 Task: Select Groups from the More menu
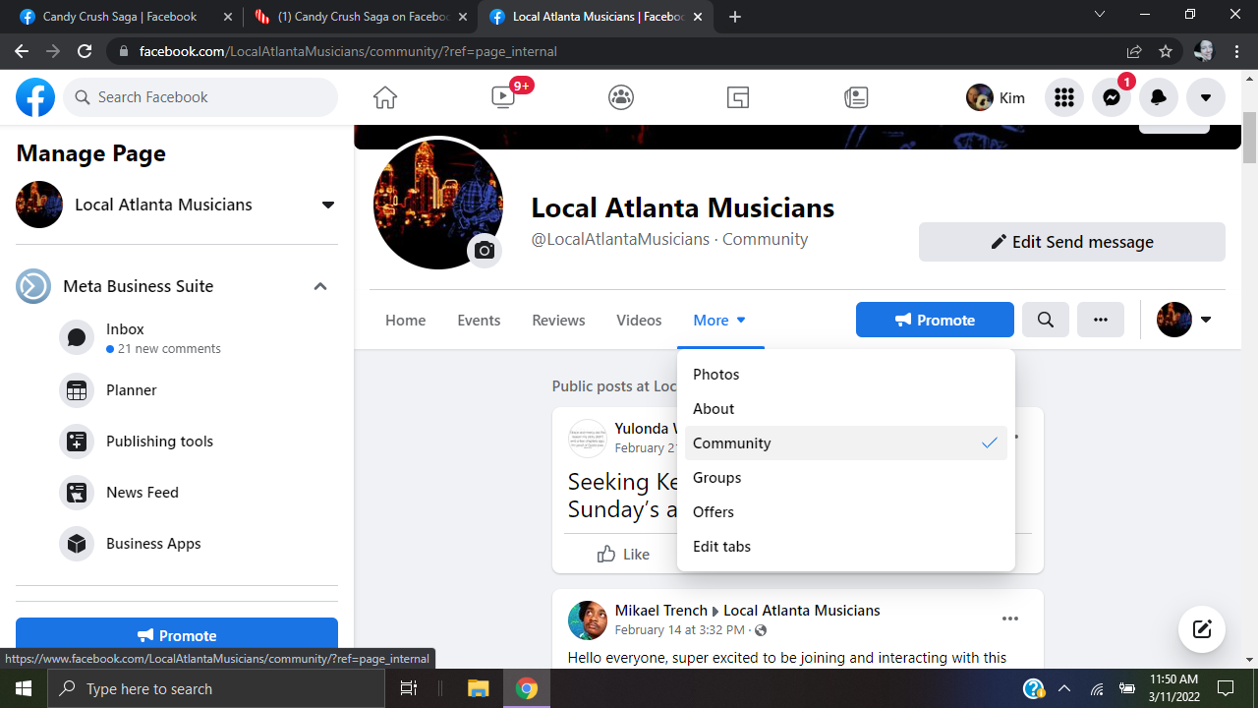(846, 478)
